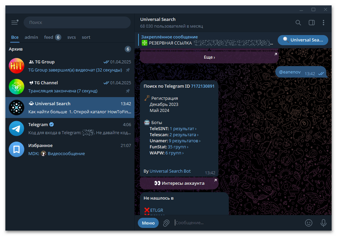Open WAPW 6 групп link
Screen dimensions: 337x236
(x=175, y=153)
